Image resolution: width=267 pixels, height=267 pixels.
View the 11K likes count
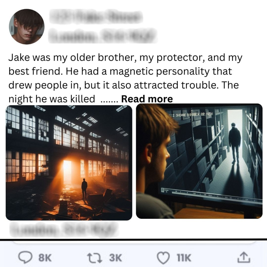coord(184,258)
